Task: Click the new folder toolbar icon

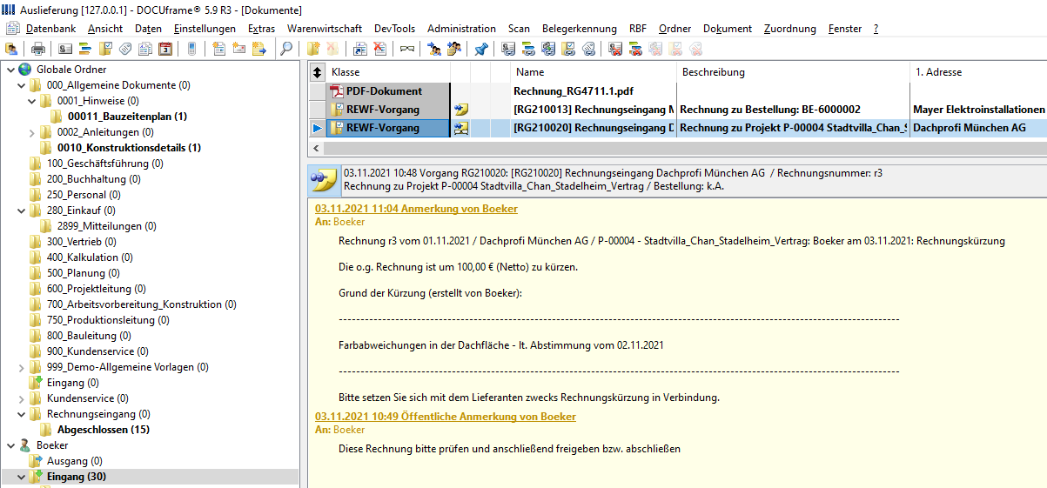Action: (x=313, y=49)
